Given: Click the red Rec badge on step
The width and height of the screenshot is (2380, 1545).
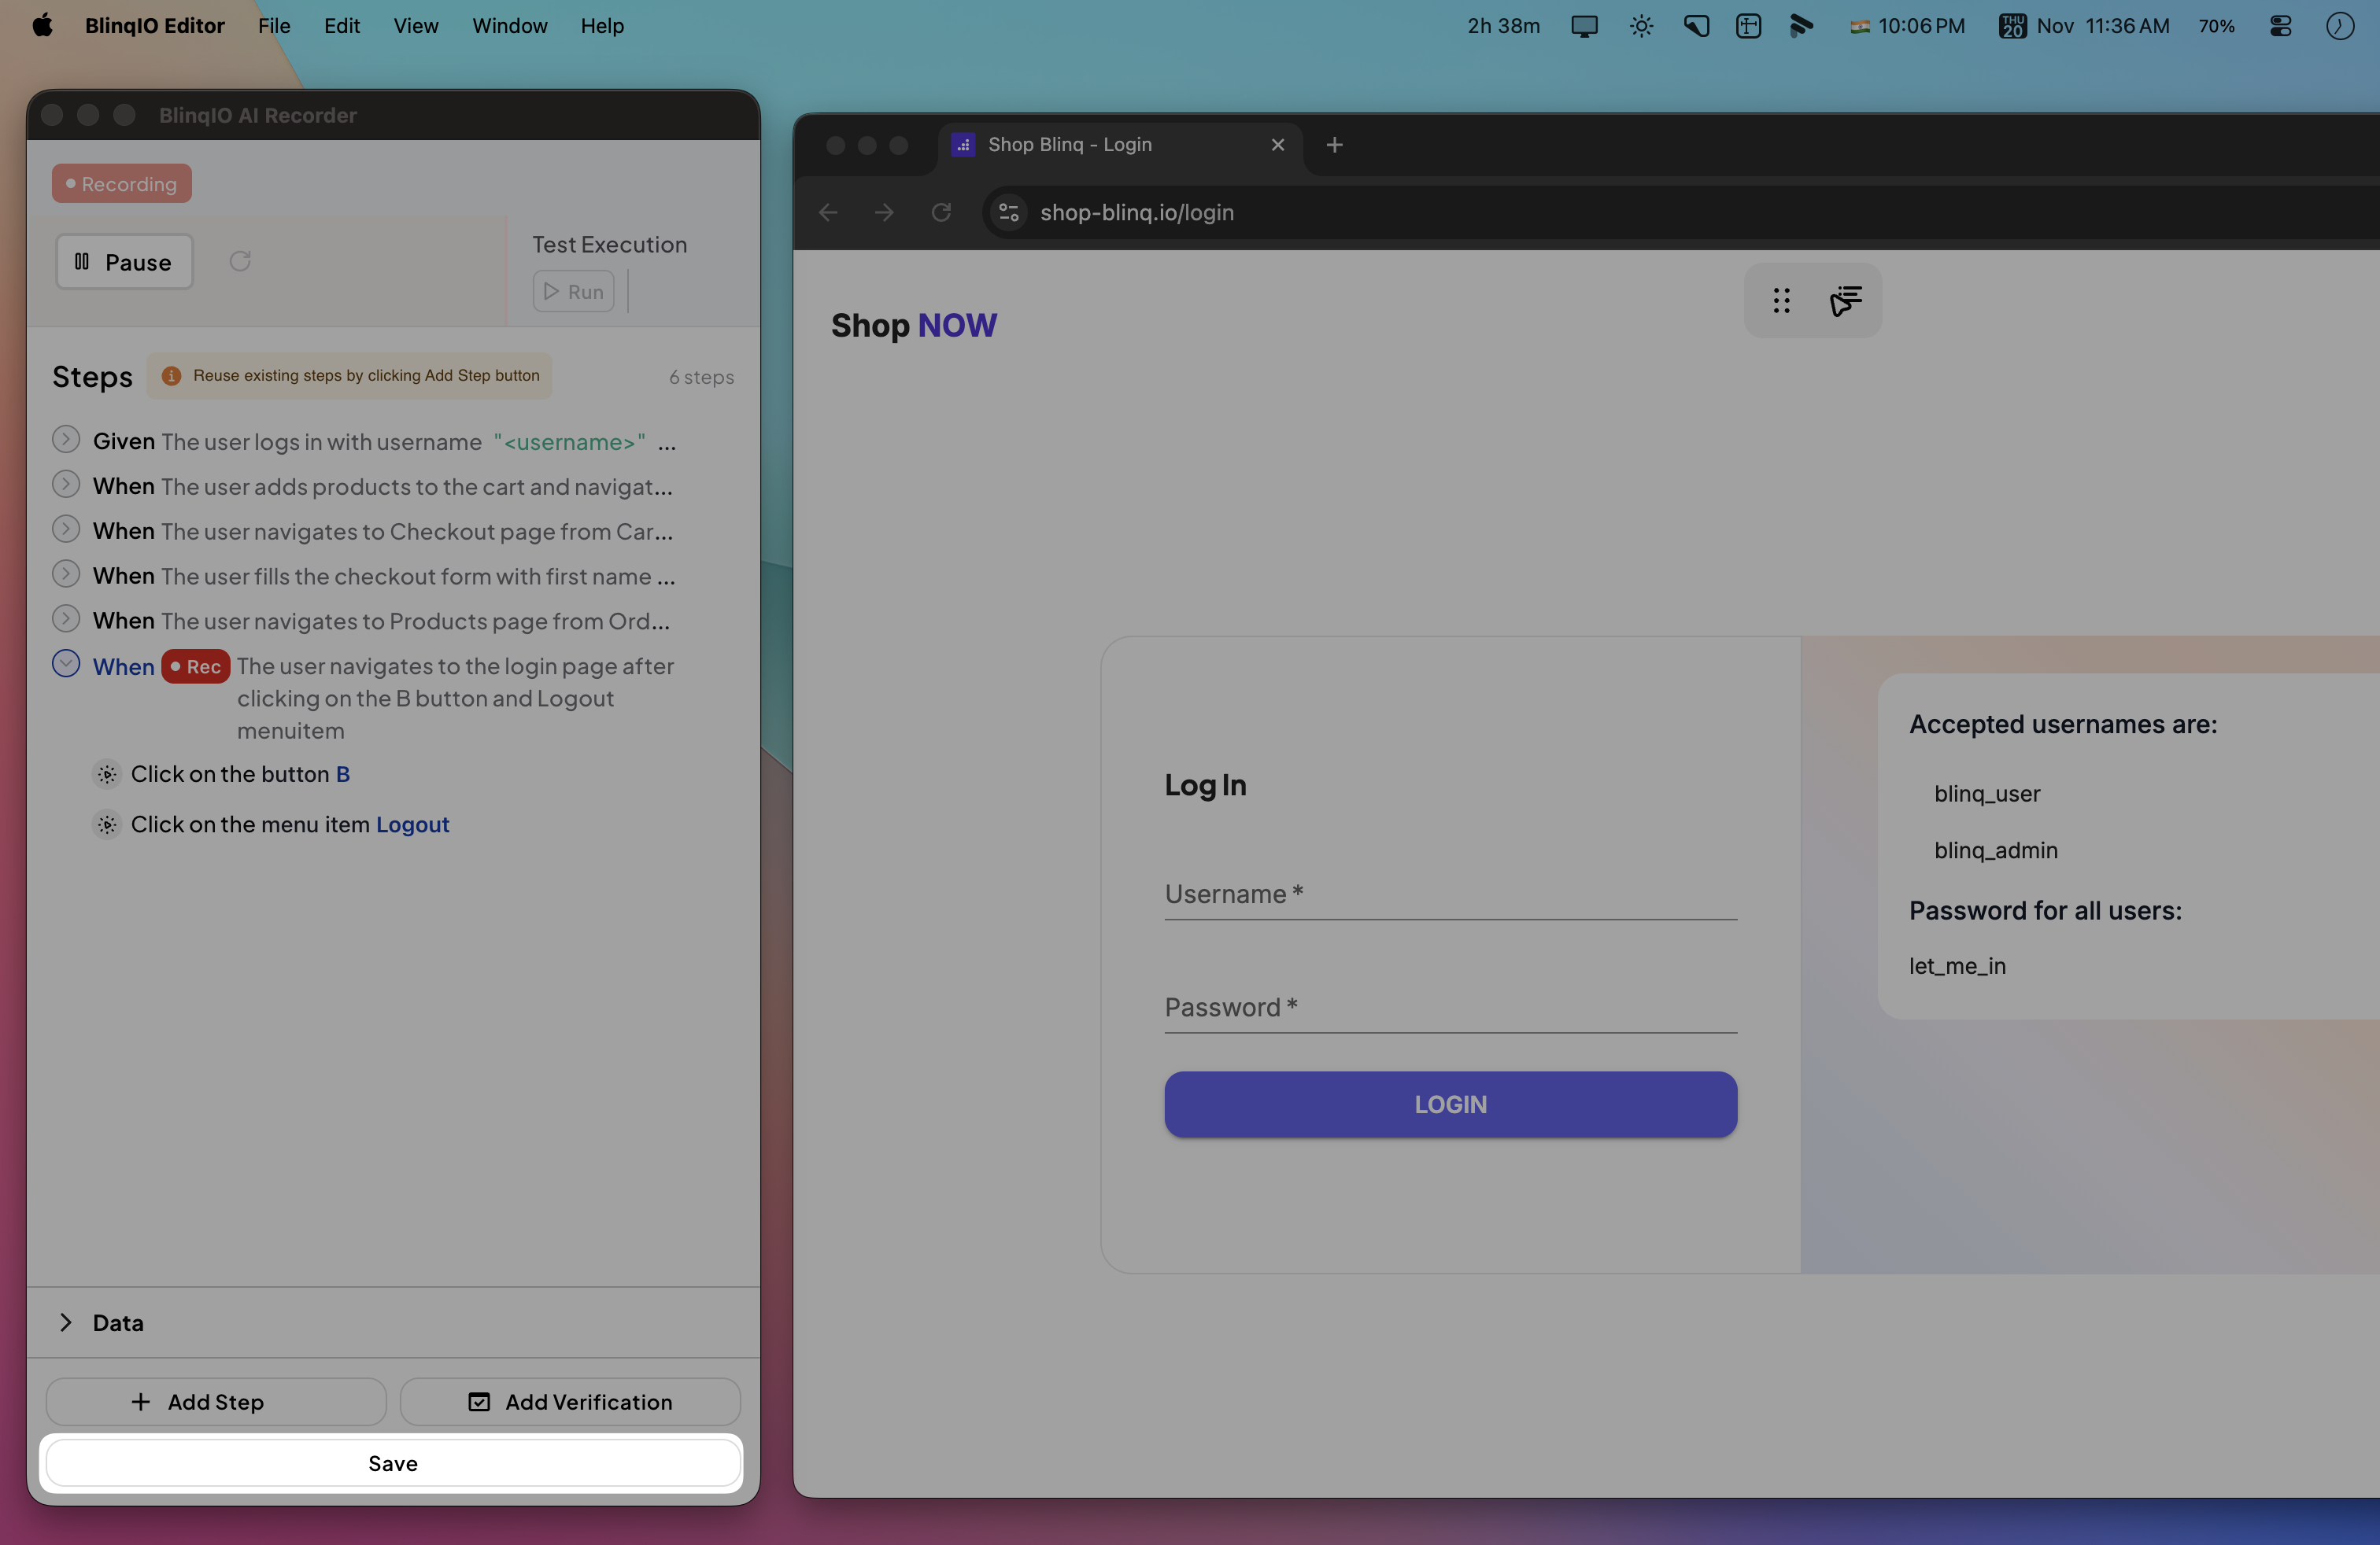Looking at the screenshot, I should pos(196,666).
